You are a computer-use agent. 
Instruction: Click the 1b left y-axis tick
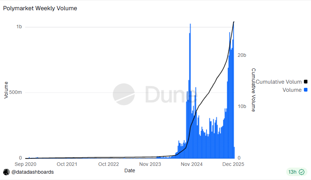[19, 27]
